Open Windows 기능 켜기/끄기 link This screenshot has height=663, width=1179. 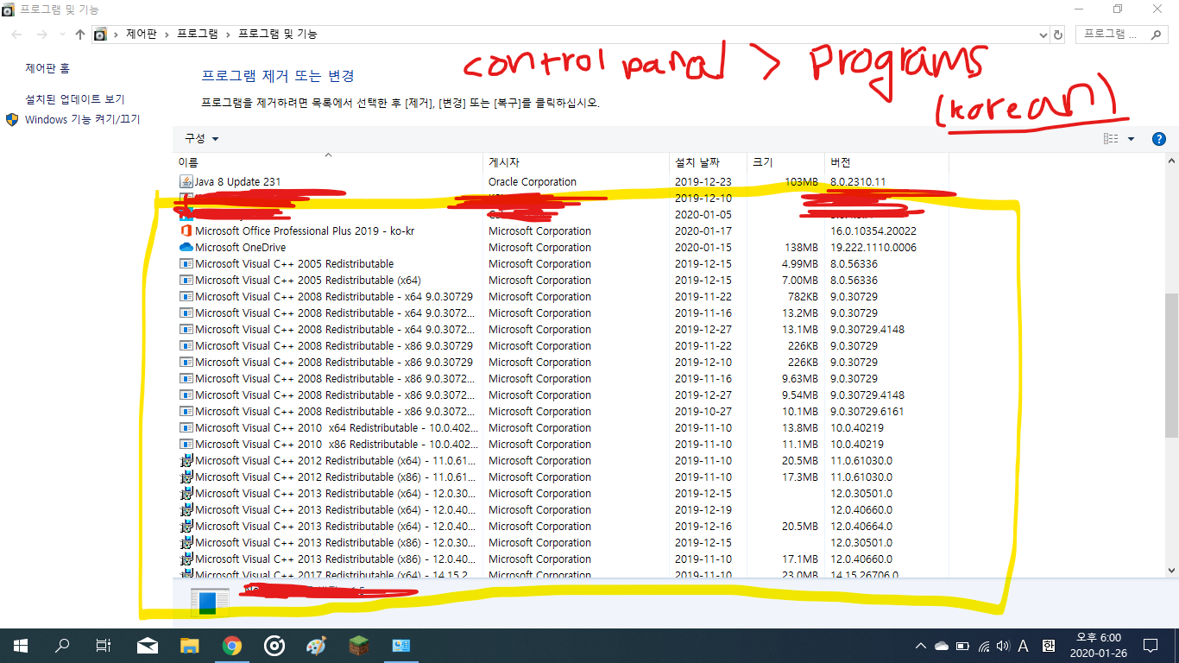83,119
